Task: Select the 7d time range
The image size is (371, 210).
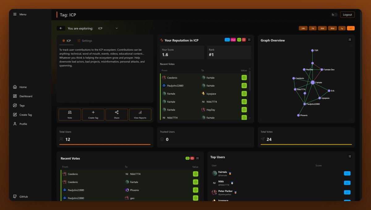Action: pyautogui.click(x=313, y=28)
